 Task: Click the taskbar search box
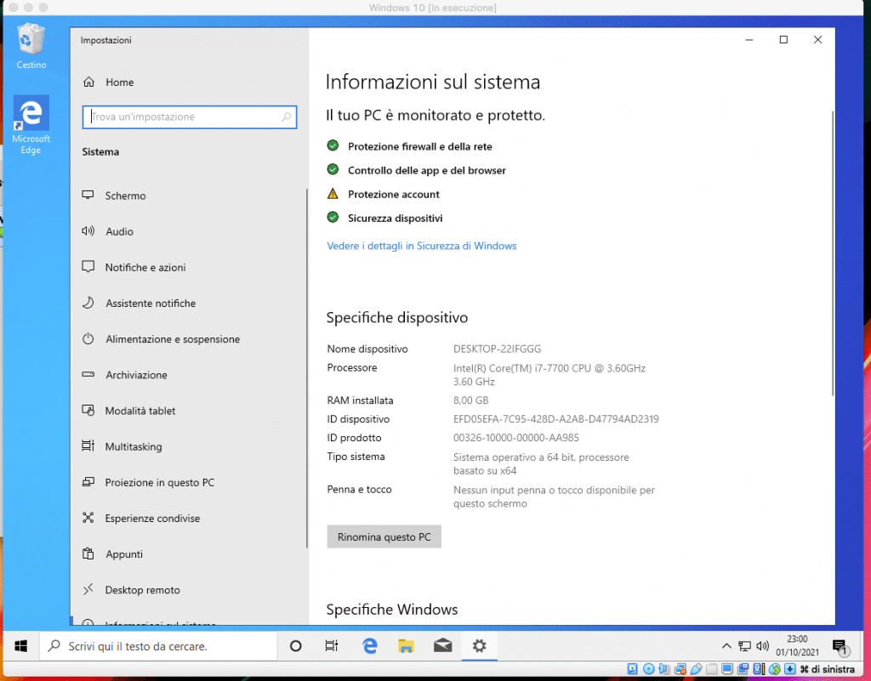point(158,646)
